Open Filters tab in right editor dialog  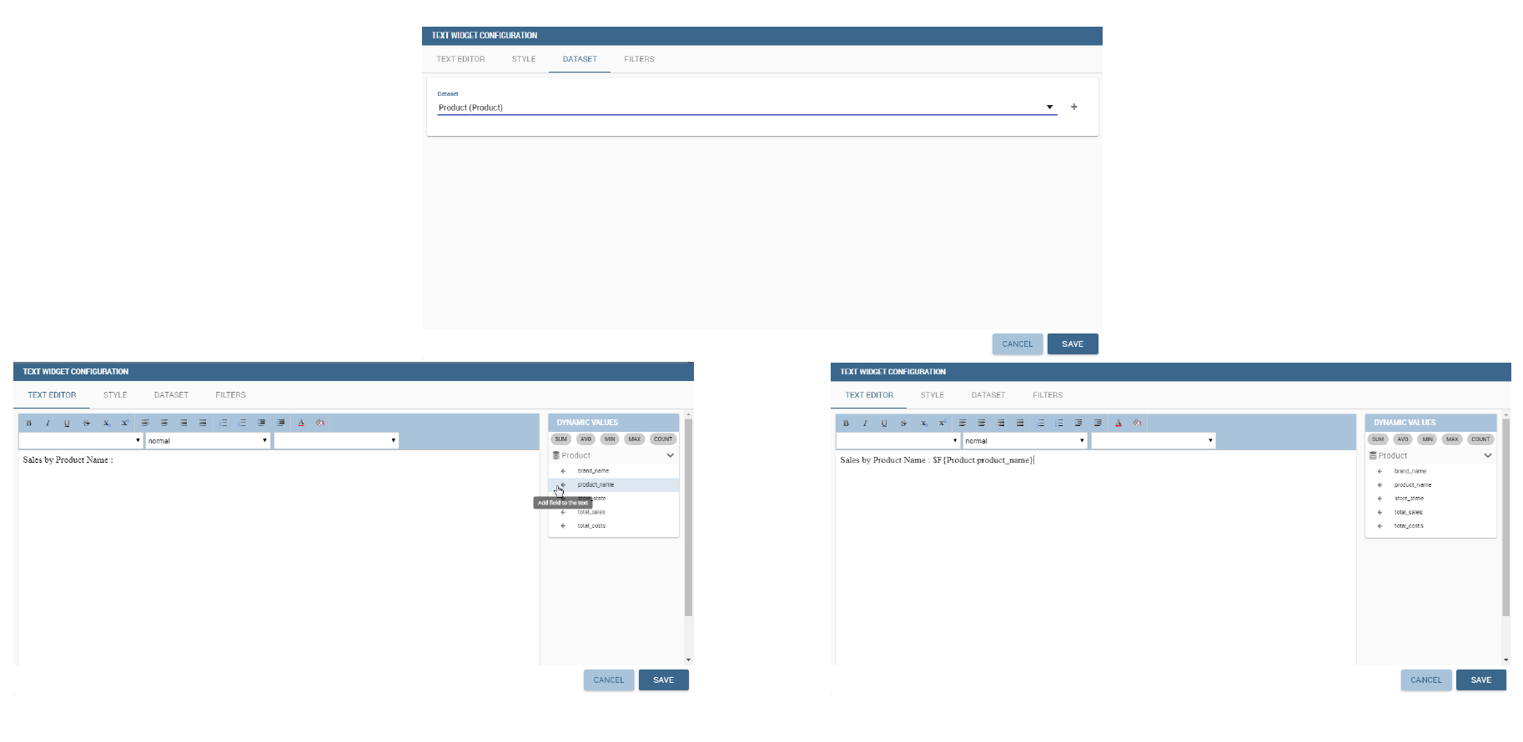tap(1048, 395)
